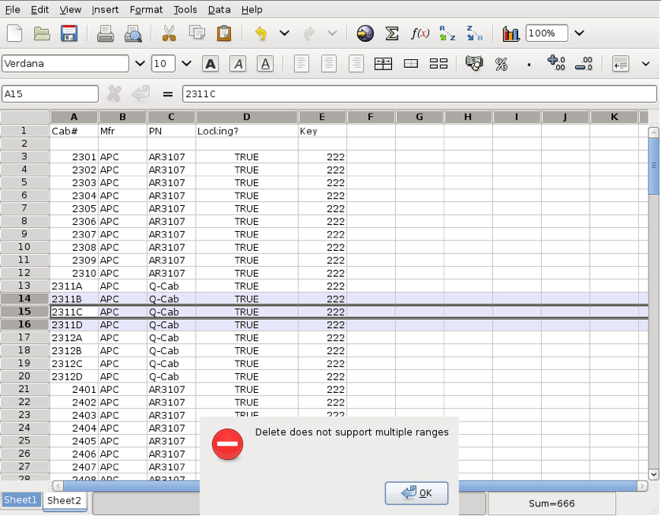This screenshot has height=516, width=661.
Task: Click the Undo arrow icon
Action: point(261,33)
